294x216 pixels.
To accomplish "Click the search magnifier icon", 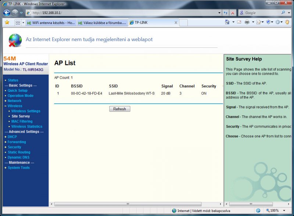I will click(283, 12).
